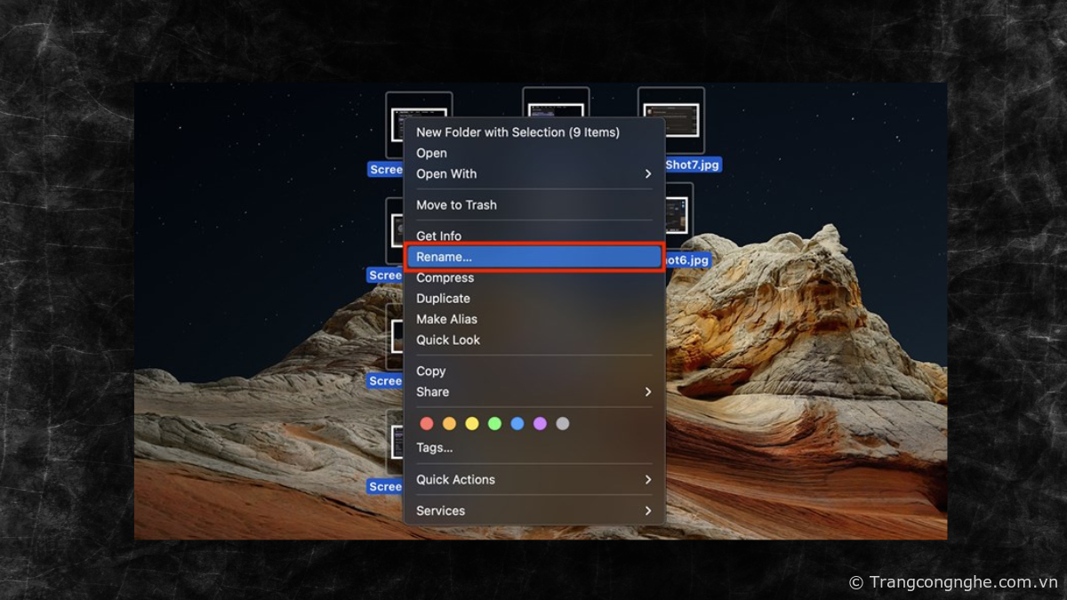Screen dimensions: 1067x600
Task: Choose the yellow tag dot
Action: [x=472, y=424]
